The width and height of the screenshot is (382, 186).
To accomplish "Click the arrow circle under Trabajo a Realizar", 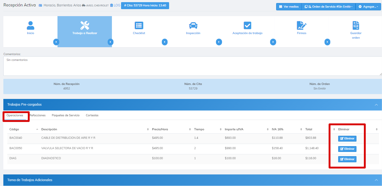I will click(x=110, y=42).
